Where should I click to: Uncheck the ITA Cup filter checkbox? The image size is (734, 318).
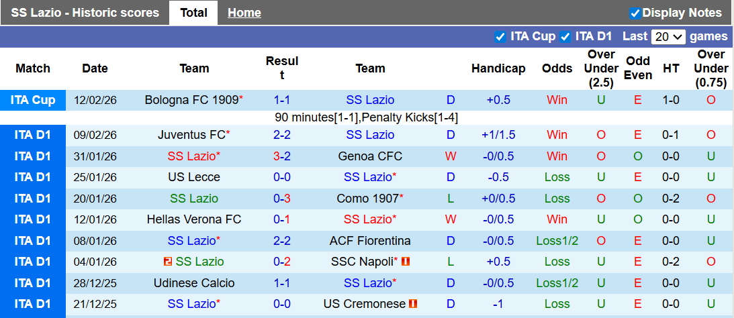[500, 36]
